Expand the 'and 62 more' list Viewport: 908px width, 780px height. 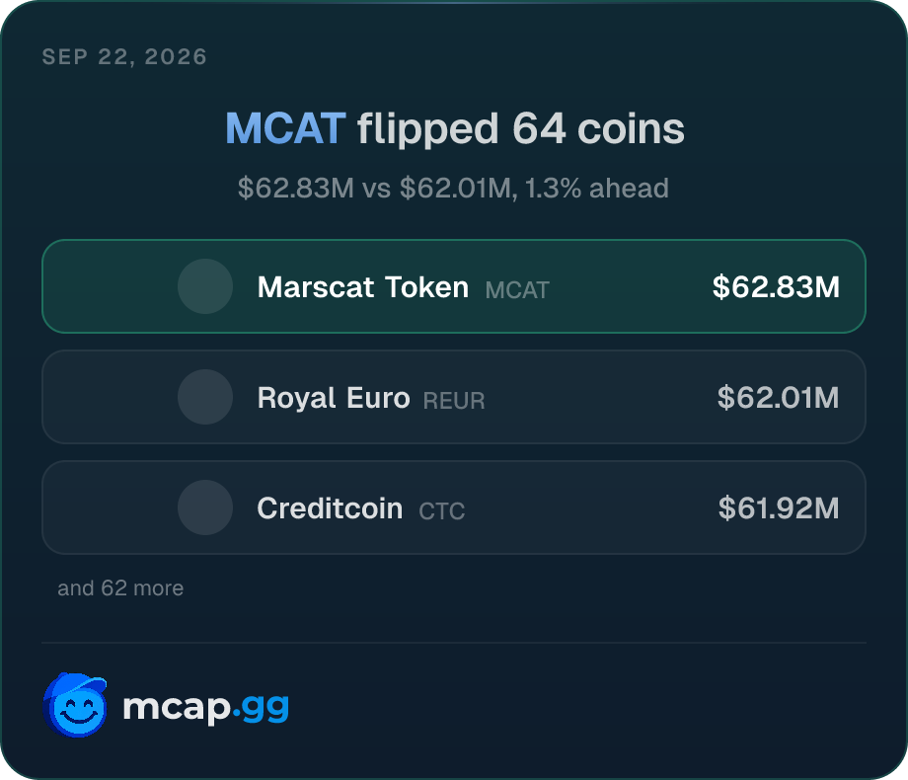[120, 588]
